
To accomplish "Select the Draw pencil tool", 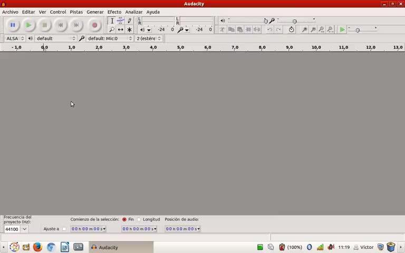I will point(129,21).
